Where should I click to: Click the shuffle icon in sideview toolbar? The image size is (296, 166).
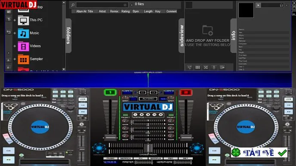pyautogui.click(x=206, y=68)
